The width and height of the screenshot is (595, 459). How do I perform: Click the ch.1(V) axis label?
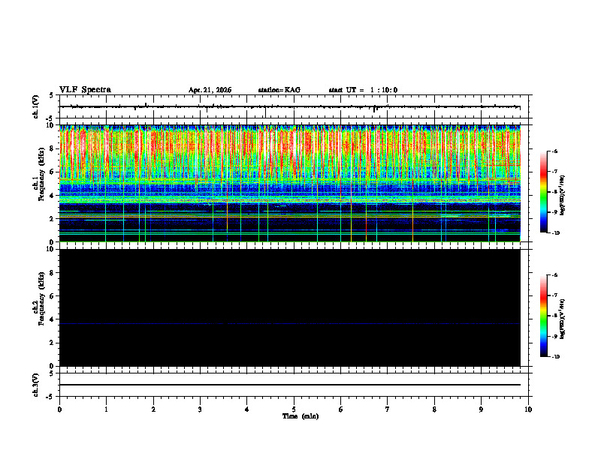[x=35, y=106]
